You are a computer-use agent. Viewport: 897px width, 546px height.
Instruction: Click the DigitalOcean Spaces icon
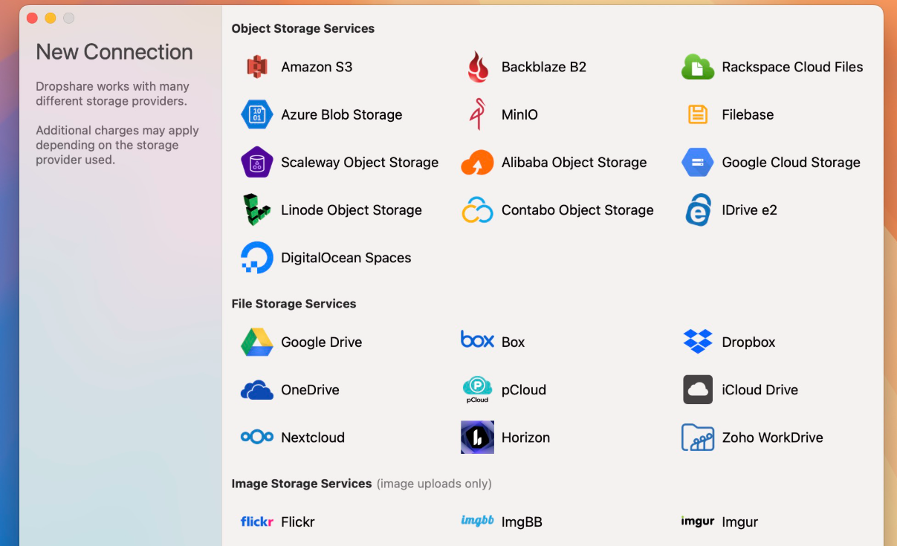coord(257,258)
